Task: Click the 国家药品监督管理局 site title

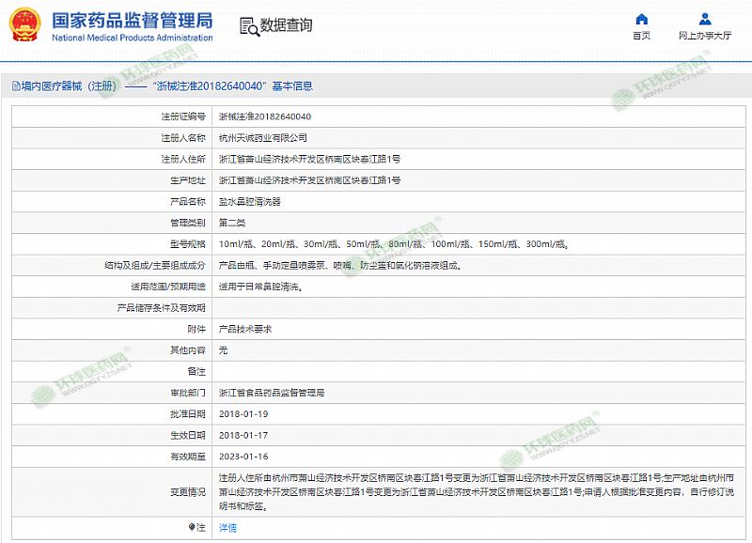Action: (x=132, y=20)
